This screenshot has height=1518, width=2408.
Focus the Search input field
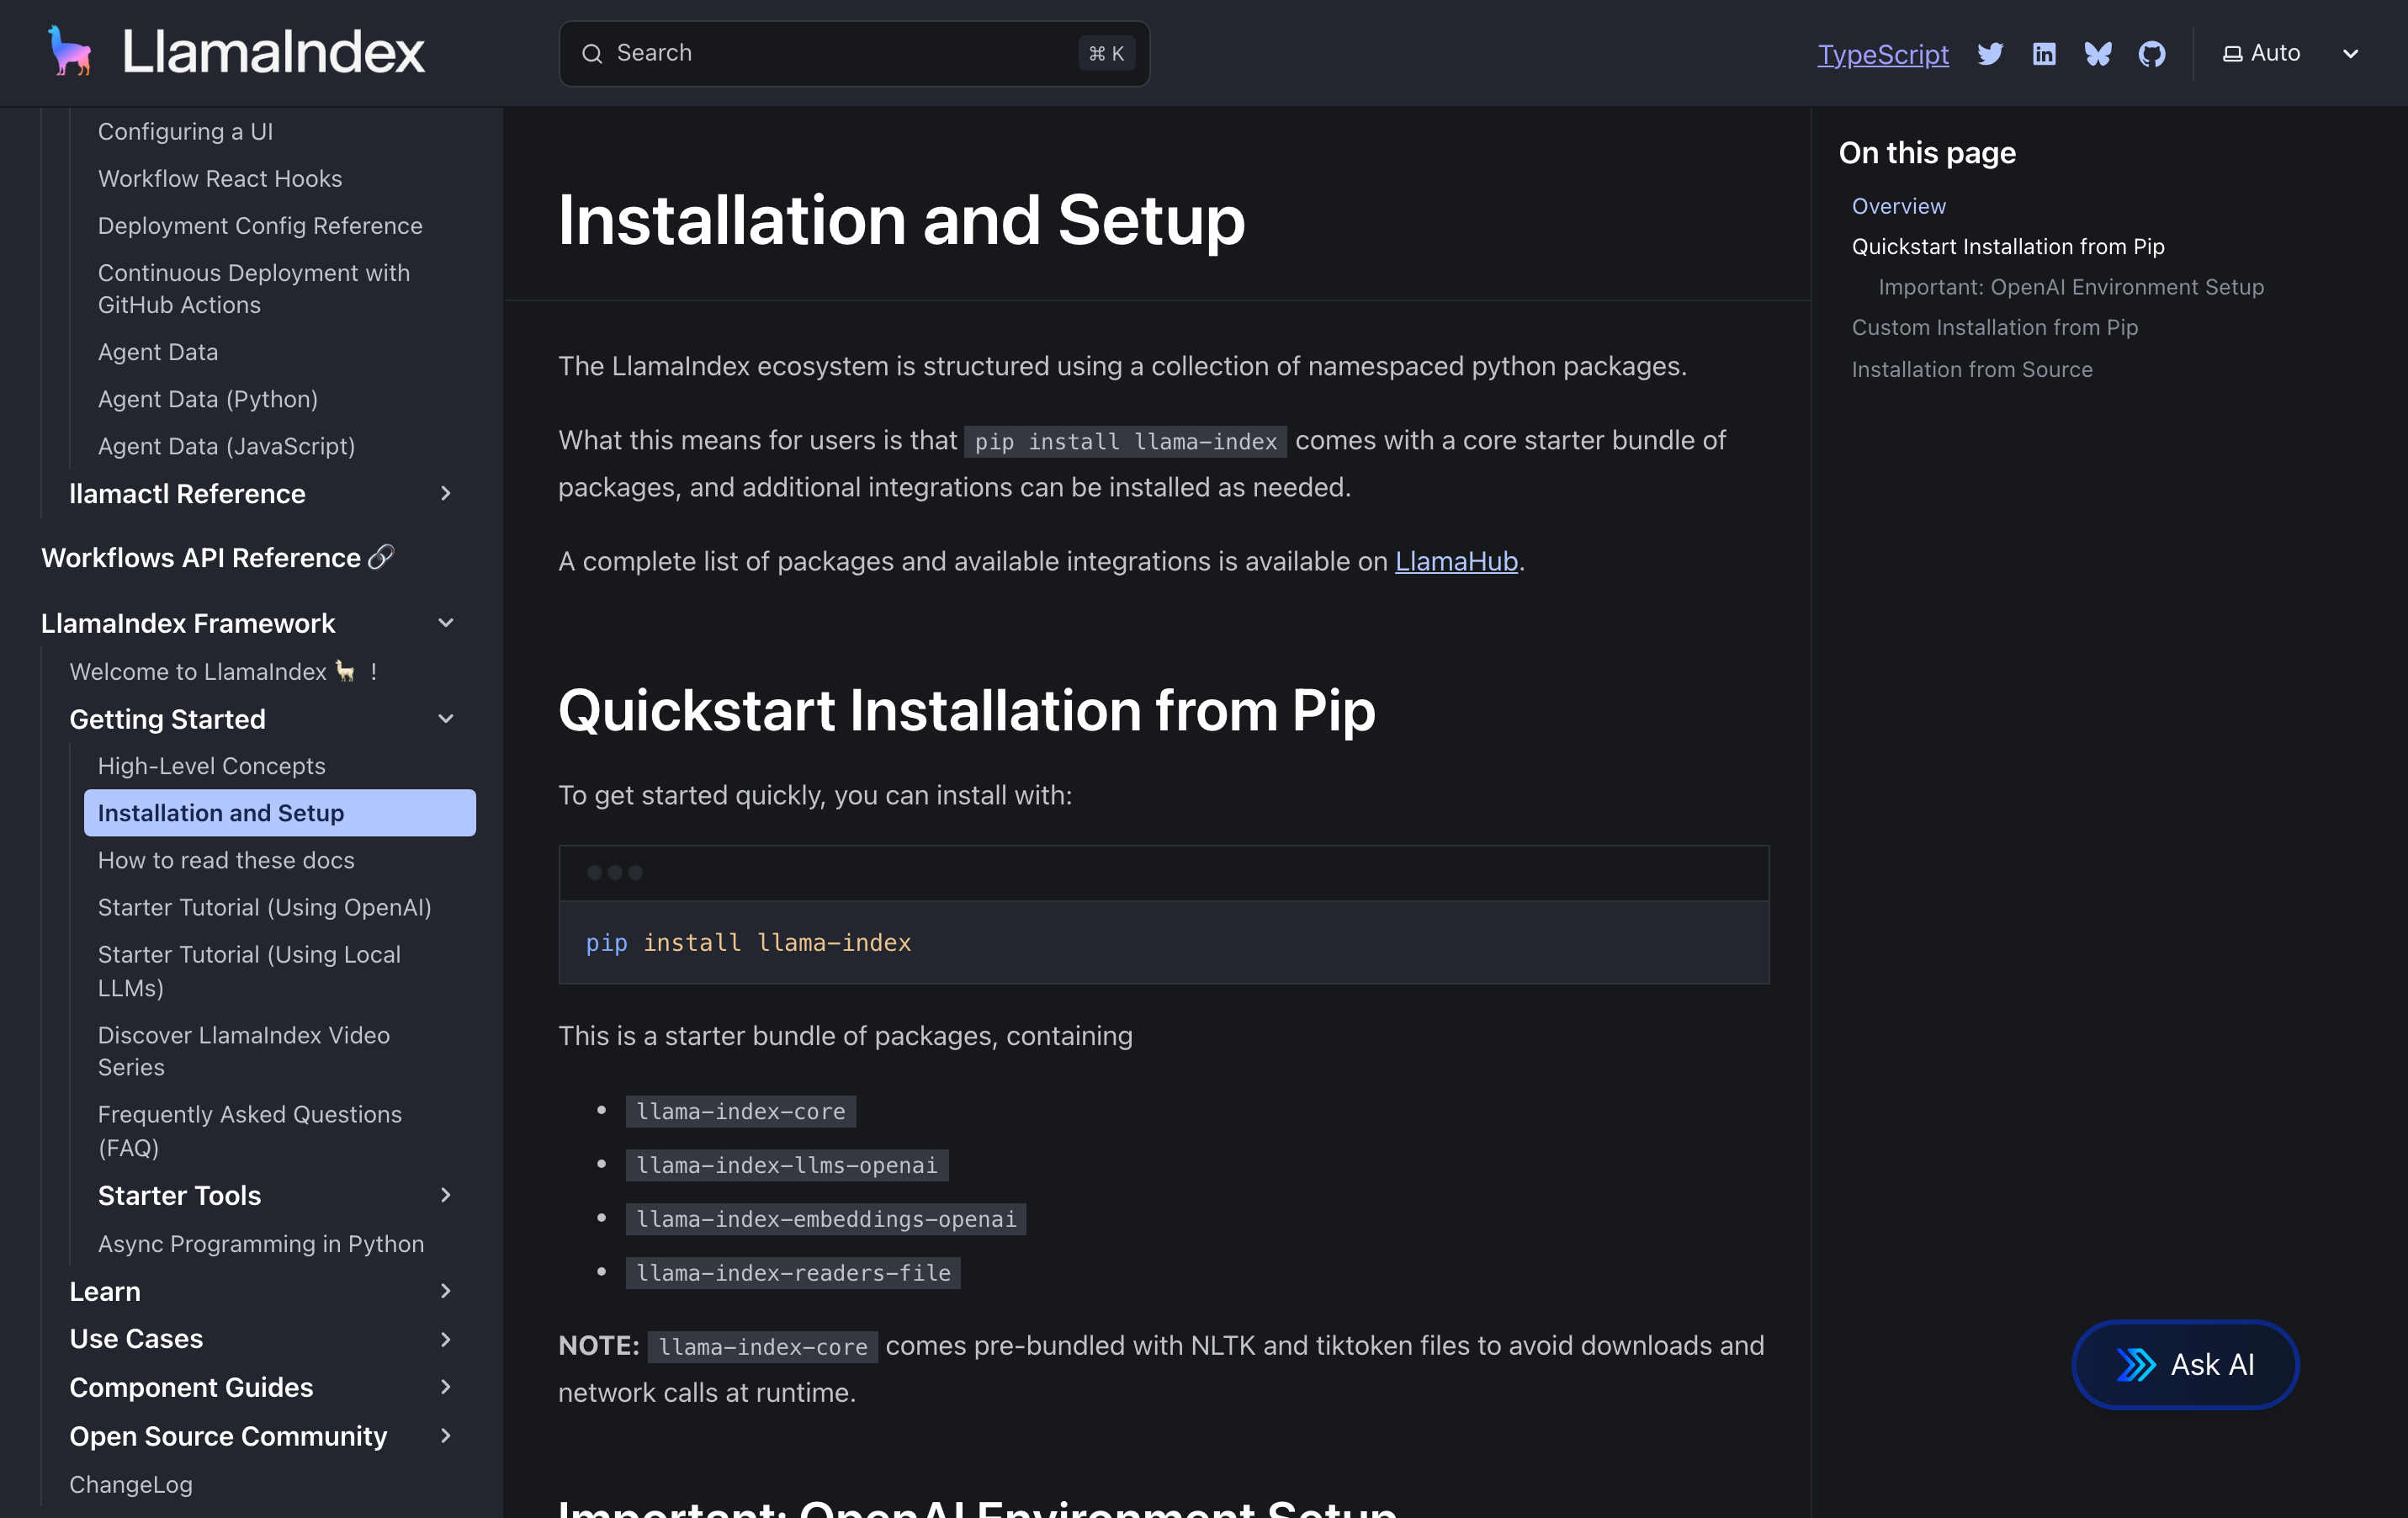(840, 53)
